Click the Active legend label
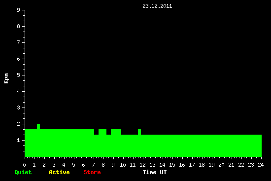 59,172
